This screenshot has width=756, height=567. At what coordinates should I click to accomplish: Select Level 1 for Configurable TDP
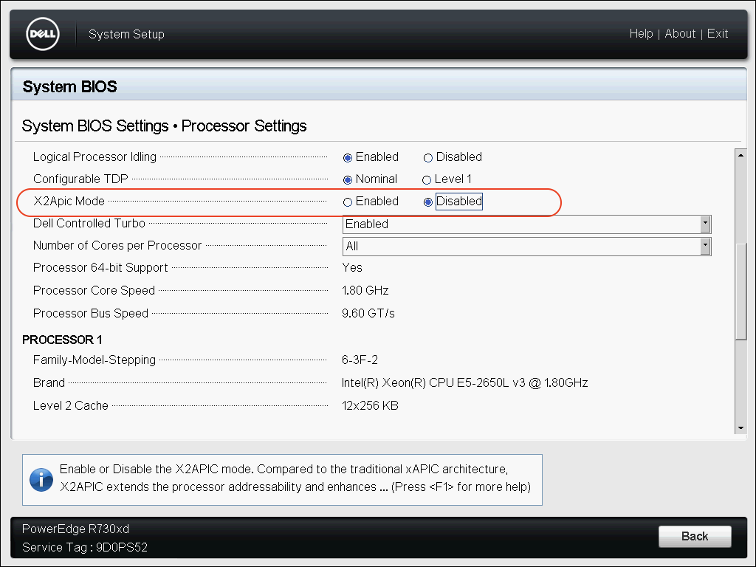click(x=426, y=180)
